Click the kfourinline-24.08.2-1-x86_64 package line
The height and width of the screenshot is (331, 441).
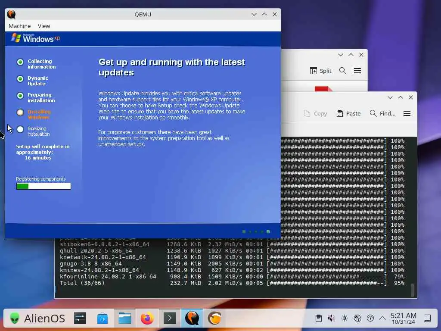(x=232, y=277)
